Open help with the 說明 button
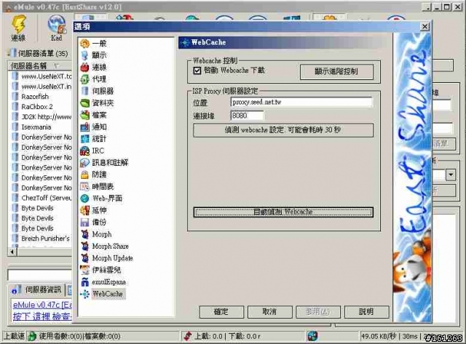 pos(366,312)
